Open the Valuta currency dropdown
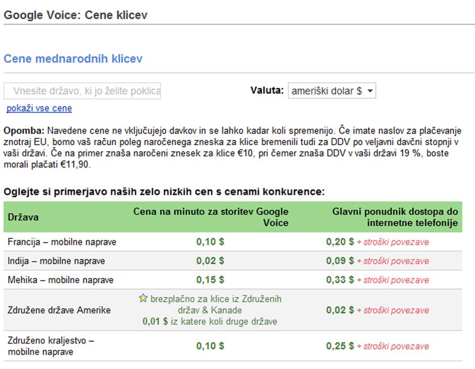This screenshot has width=475, height=369. pyautogui.click(x=331, y=91)
